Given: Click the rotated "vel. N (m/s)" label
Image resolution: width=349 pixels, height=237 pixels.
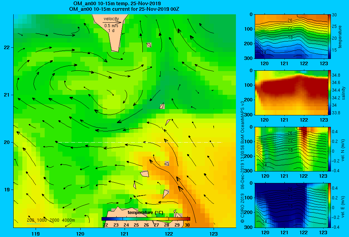Looking at the screenshot, I should point(343,150).
